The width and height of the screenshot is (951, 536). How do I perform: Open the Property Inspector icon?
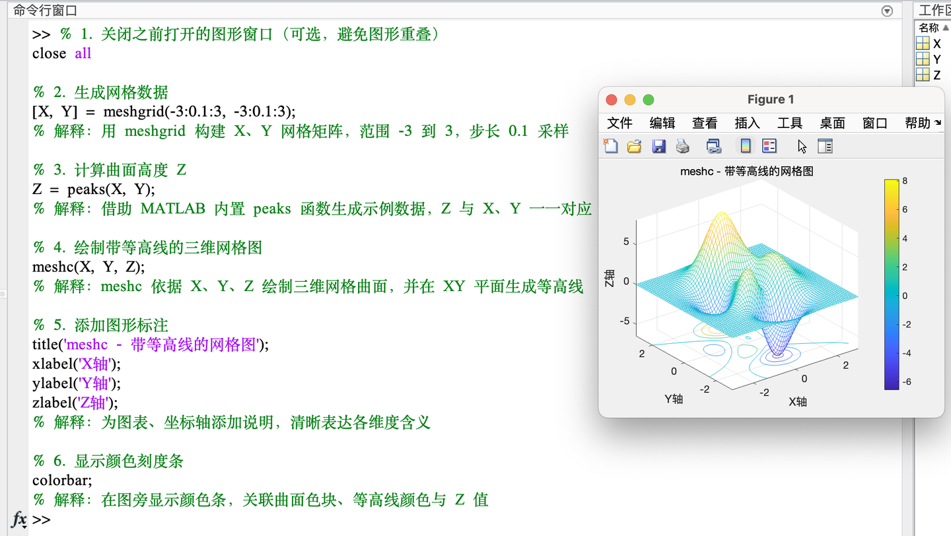tap(826, 146)
